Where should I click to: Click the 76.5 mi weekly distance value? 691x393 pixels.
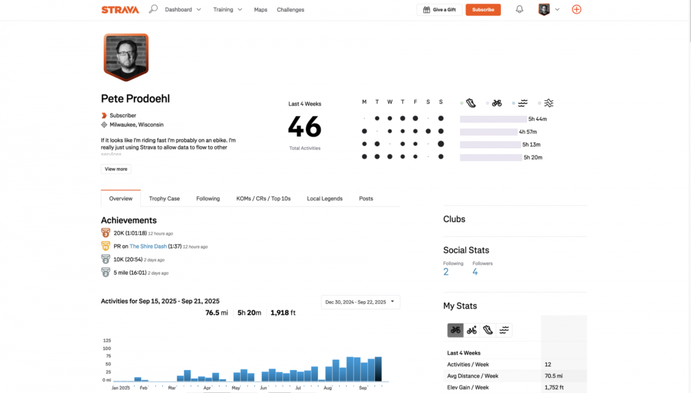coord(217,313)
